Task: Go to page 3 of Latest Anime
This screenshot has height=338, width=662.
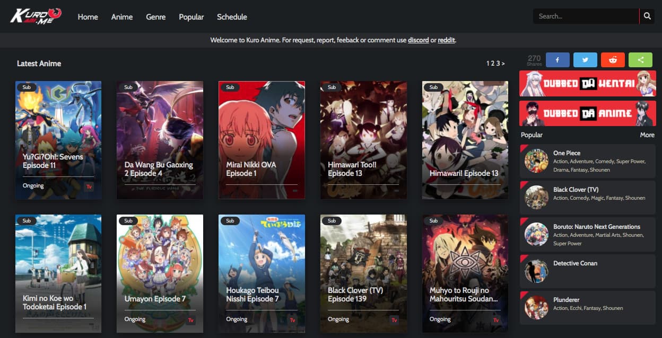Action: click(498, 64)
